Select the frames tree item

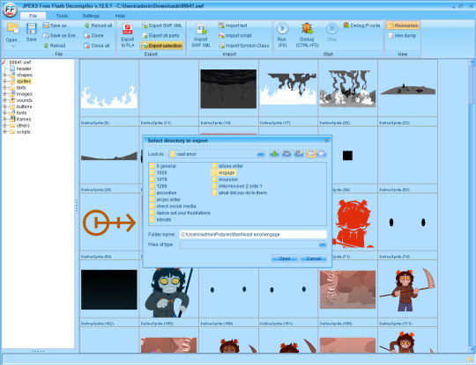point(23,119)
